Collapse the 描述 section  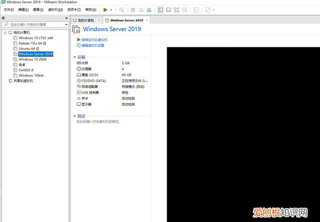click(74, 116)
